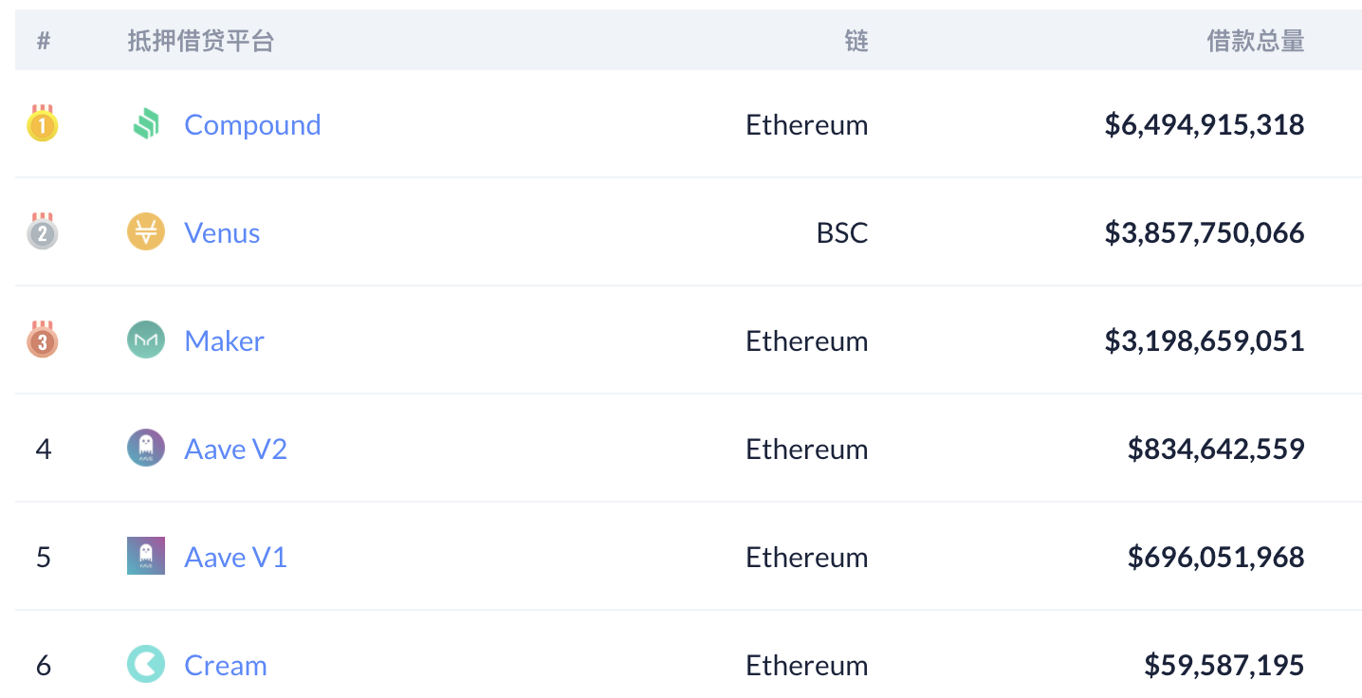Viewport: 1362px width, 698px height.
Task: Open the Maker platform link
Action: click(x=224, y=340)
